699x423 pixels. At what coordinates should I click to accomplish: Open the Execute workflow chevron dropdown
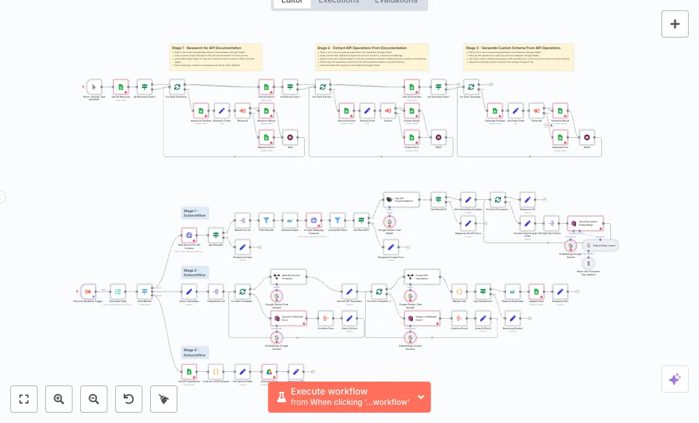tap(421, 397)
